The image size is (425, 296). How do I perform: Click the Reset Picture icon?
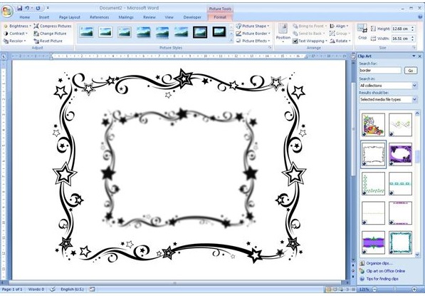[36, 41]
